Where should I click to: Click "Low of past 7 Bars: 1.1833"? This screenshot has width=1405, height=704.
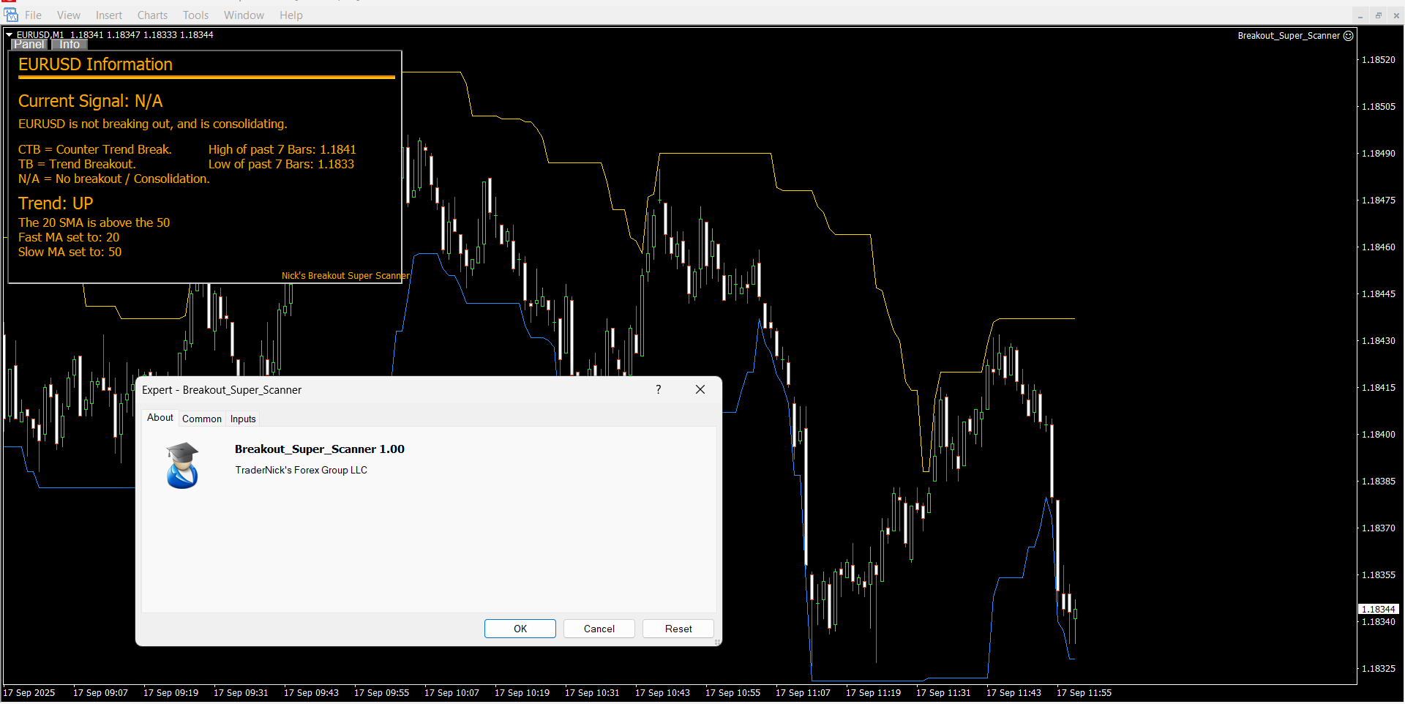coord(281,164)
